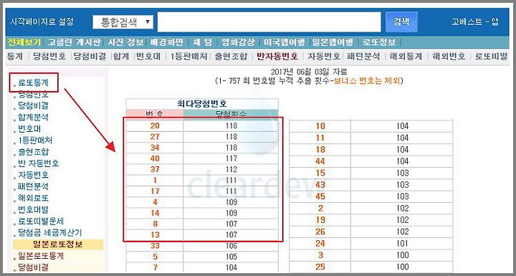Open 패턴분석 in the left sidebar
This screenshot has width=516, height=276.
[x=33, y=186]
